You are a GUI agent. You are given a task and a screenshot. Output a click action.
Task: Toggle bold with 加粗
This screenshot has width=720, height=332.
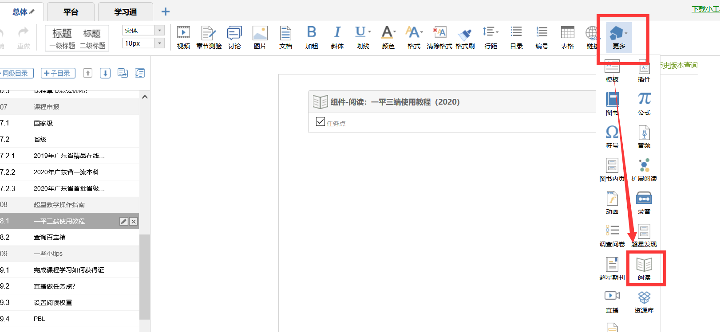click(x=312, y=37)
